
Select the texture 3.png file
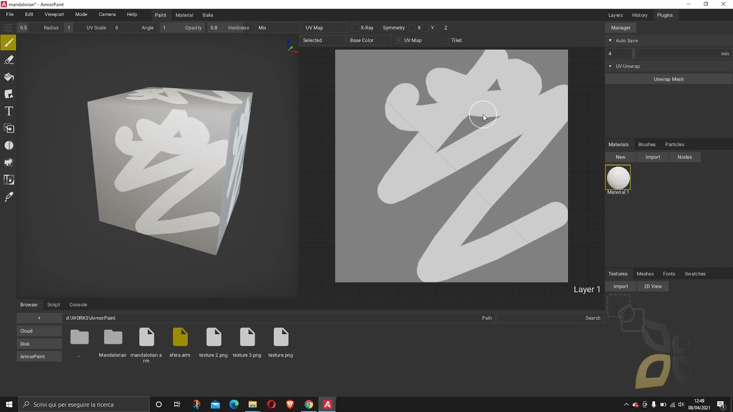pos(247,342)
